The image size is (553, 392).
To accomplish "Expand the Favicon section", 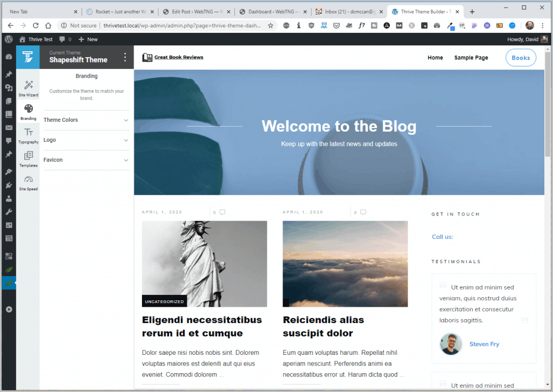I will (x=86, y=160).
